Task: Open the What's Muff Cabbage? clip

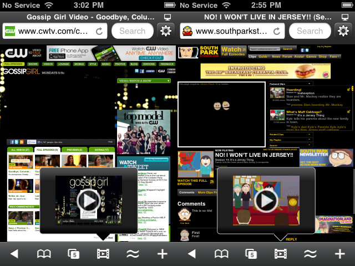Action: coord(304,112)
